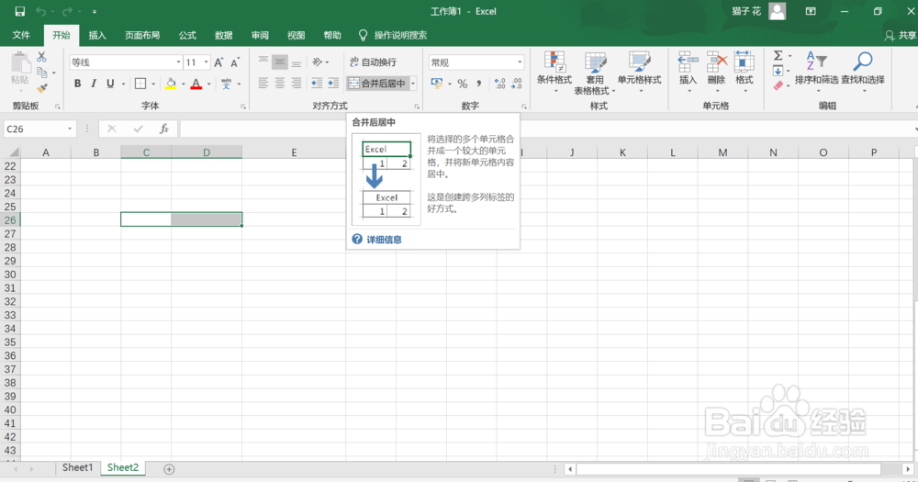Screen dimensions: 918x482
Task: Open the Name Box dropdown arrow
Action: 70,129
